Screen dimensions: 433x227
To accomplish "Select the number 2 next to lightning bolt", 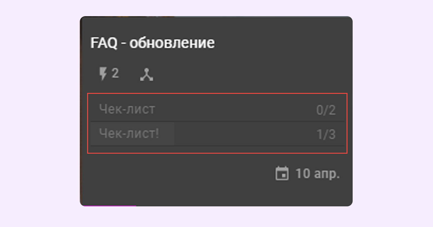I will click(115, 73).
